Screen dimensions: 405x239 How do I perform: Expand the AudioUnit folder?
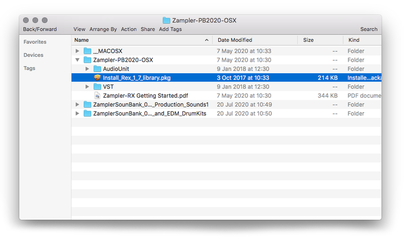click(x=87, y=69)
